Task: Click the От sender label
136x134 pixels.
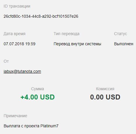Action: pyautogui.click(x=6, y=61)
